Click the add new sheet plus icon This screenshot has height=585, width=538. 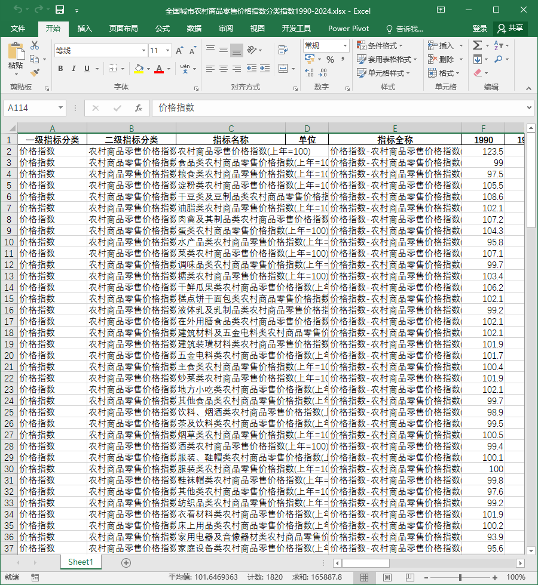(x=126, y=562)
